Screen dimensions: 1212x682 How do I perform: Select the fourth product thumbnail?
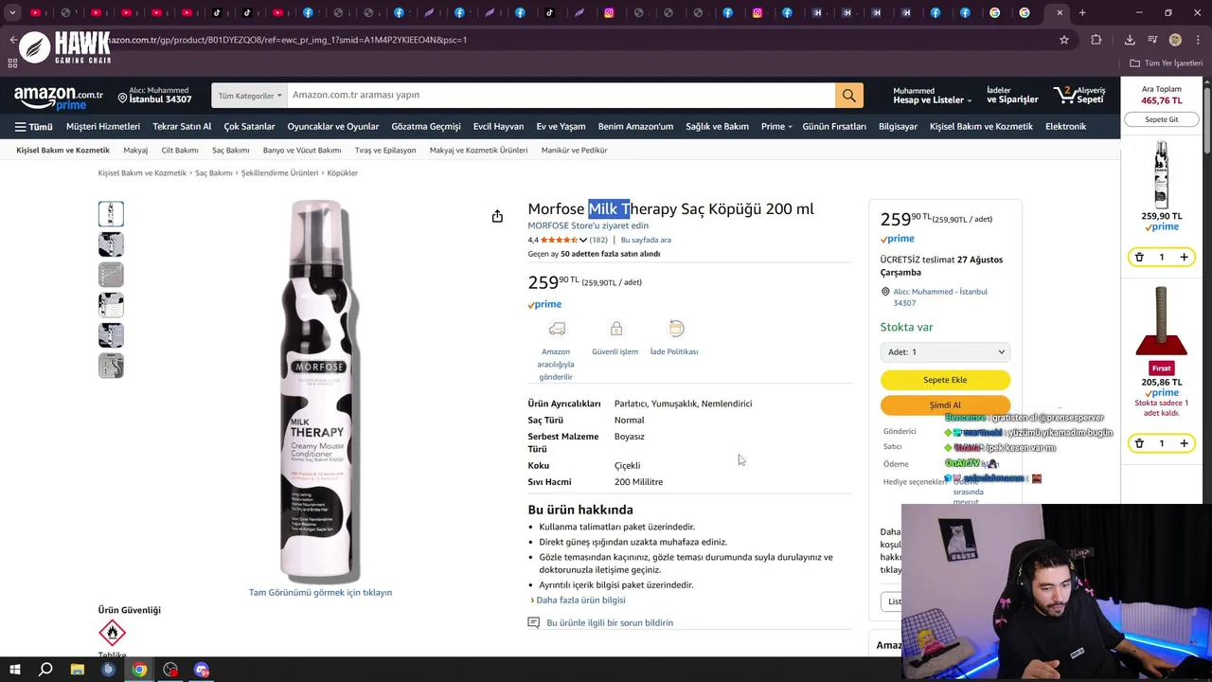click(x=111, y=305)
